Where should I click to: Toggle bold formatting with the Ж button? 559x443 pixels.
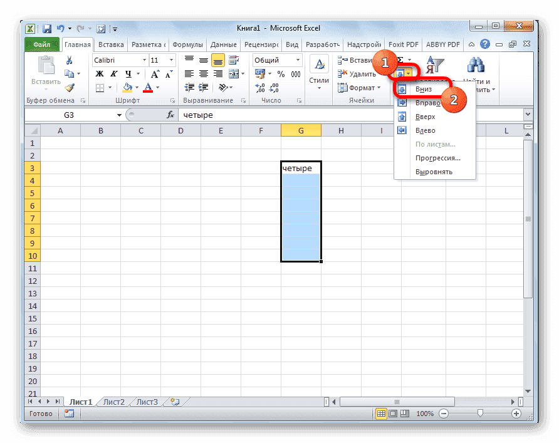[98, 73]
